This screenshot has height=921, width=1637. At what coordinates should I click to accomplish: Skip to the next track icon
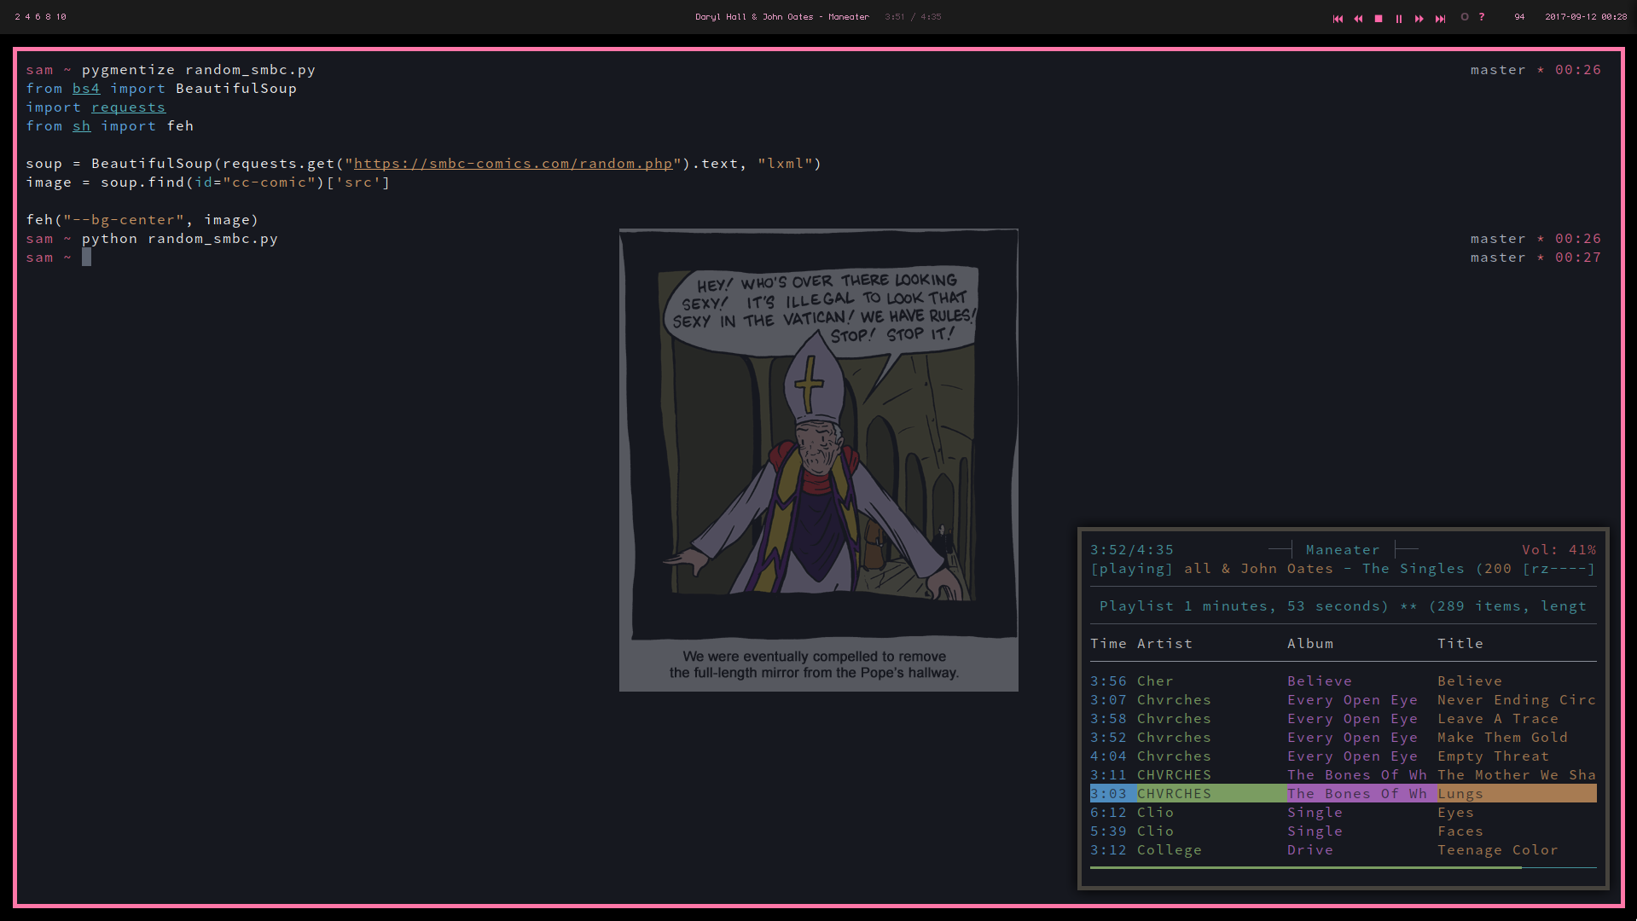(1440, 18)
